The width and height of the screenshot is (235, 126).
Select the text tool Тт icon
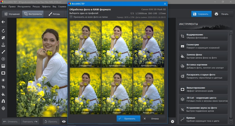(3, 87)
